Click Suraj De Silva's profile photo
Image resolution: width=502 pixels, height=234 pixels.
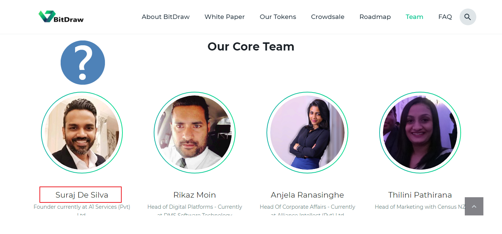point(82,133)
